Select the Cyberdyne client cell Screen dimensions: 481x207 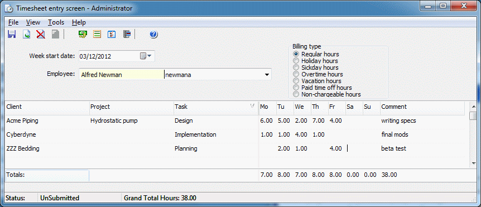(x=47, y=134)
